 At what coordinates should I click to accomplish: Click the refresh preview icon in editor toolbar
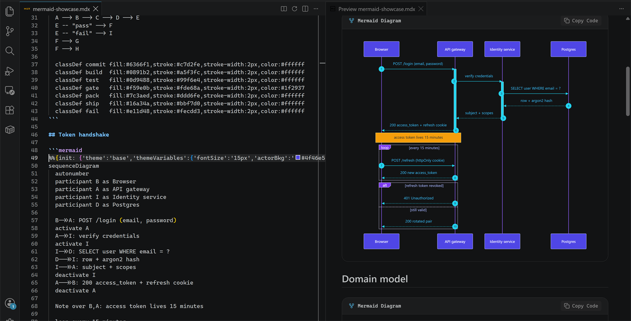click(x=295, y=9)
